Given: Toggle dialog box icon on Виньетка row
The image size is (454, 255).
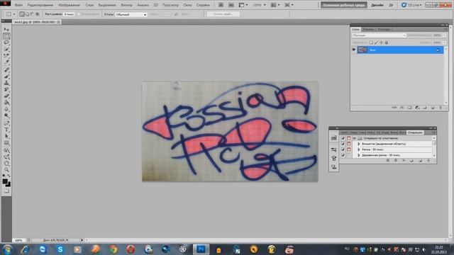Looking at the screenshot, I should [349, 144].
